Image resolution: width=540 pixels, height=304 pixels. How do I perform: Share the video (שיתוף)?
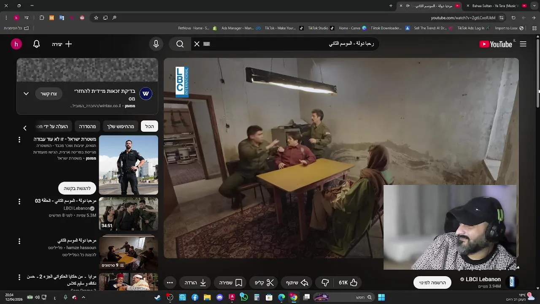[x=297, y=282]
